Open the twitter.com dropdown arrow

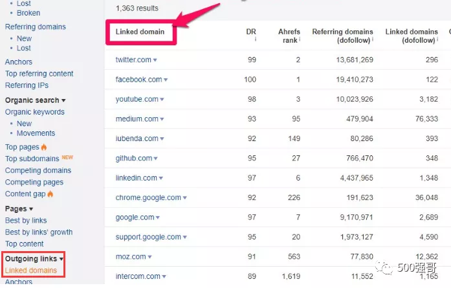tap(155, 60)
